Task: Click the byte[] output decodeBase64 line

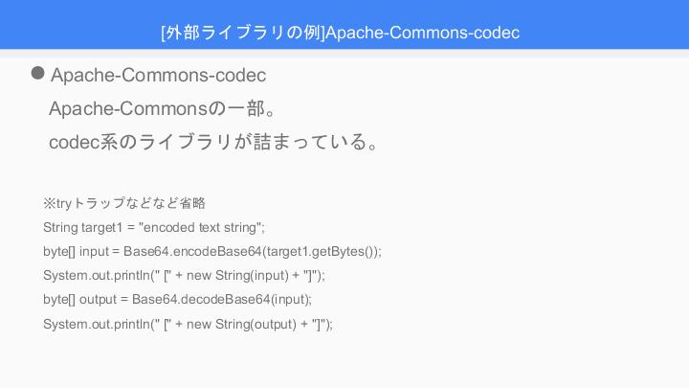Action: [178, 300]
